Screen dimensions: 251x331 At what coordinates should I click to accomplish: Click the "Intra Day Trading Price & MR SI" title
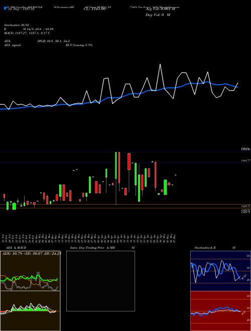(x=102, y=248)
